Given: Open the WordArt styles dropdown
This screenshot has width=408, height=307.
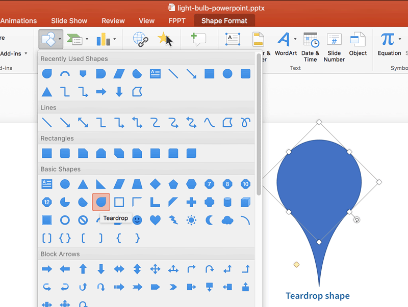Looking at the screenshot, I should (295, 39).
